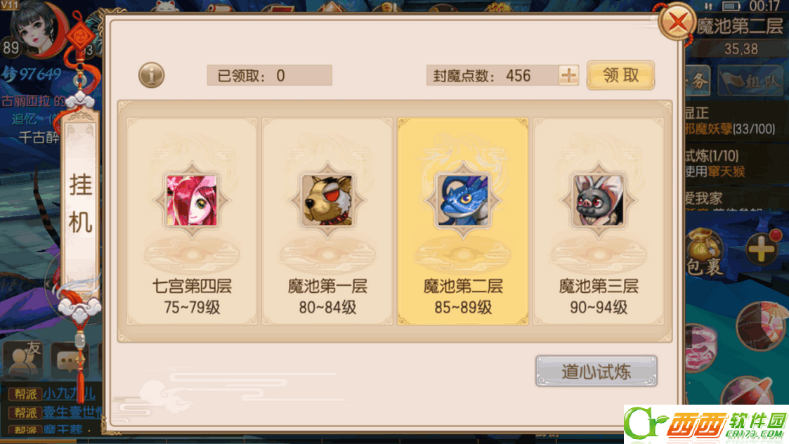Select the 七宫第四层 red-haired girl card

point(192,221)
